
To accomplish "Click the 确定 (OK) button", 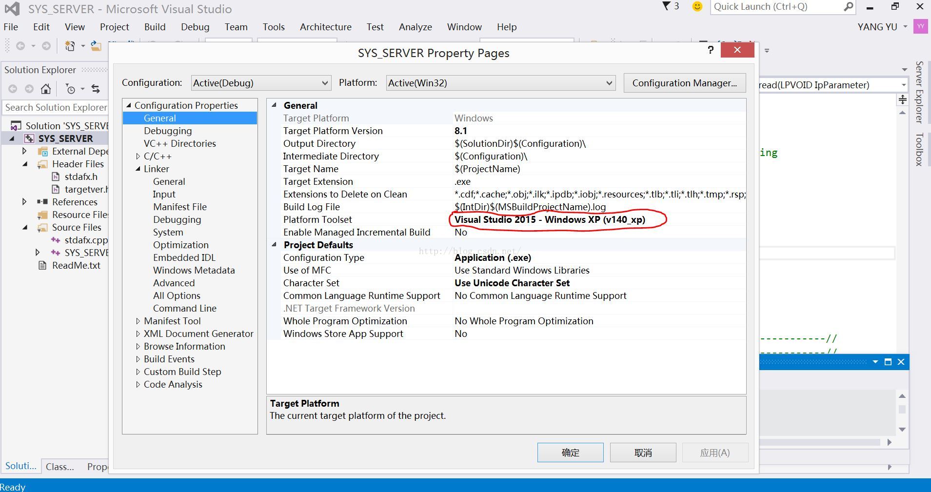I will click(x=571, y=453).
